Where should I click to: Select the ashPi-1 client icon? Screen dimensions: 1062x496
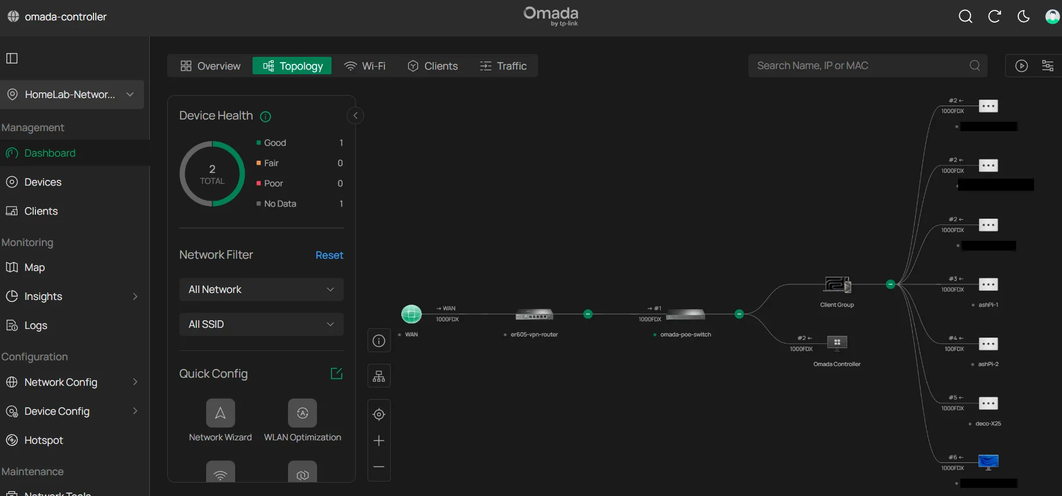click(x=988, y=284)
